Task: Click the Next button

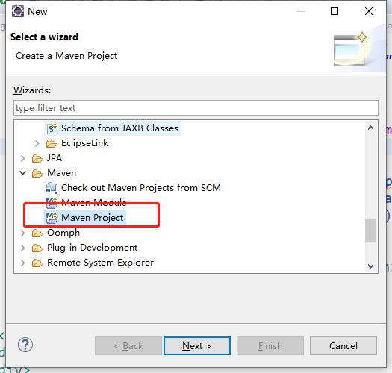Action: point(197,345)
